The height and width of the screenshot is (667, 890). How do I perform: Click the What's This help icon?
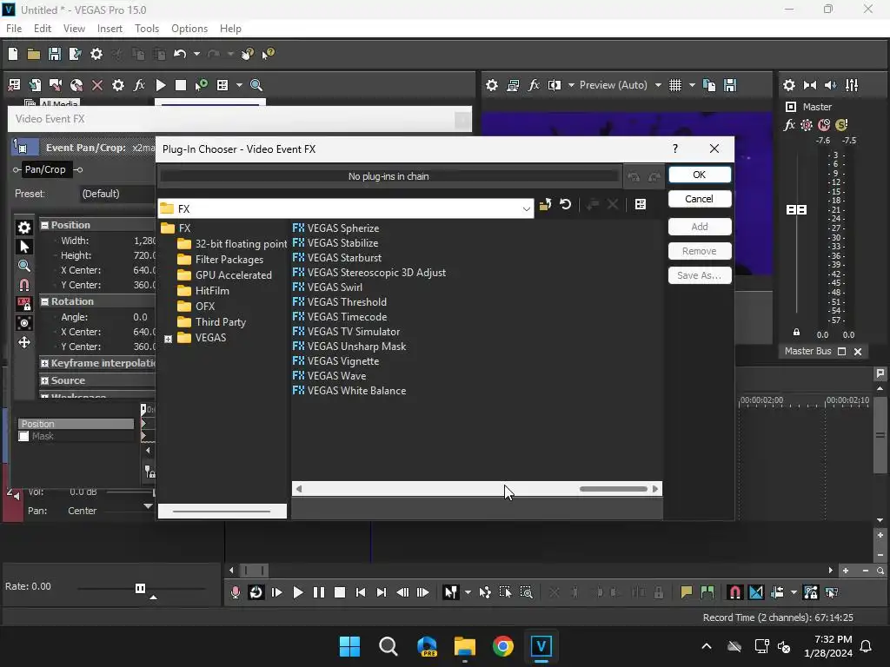(268, 54)
